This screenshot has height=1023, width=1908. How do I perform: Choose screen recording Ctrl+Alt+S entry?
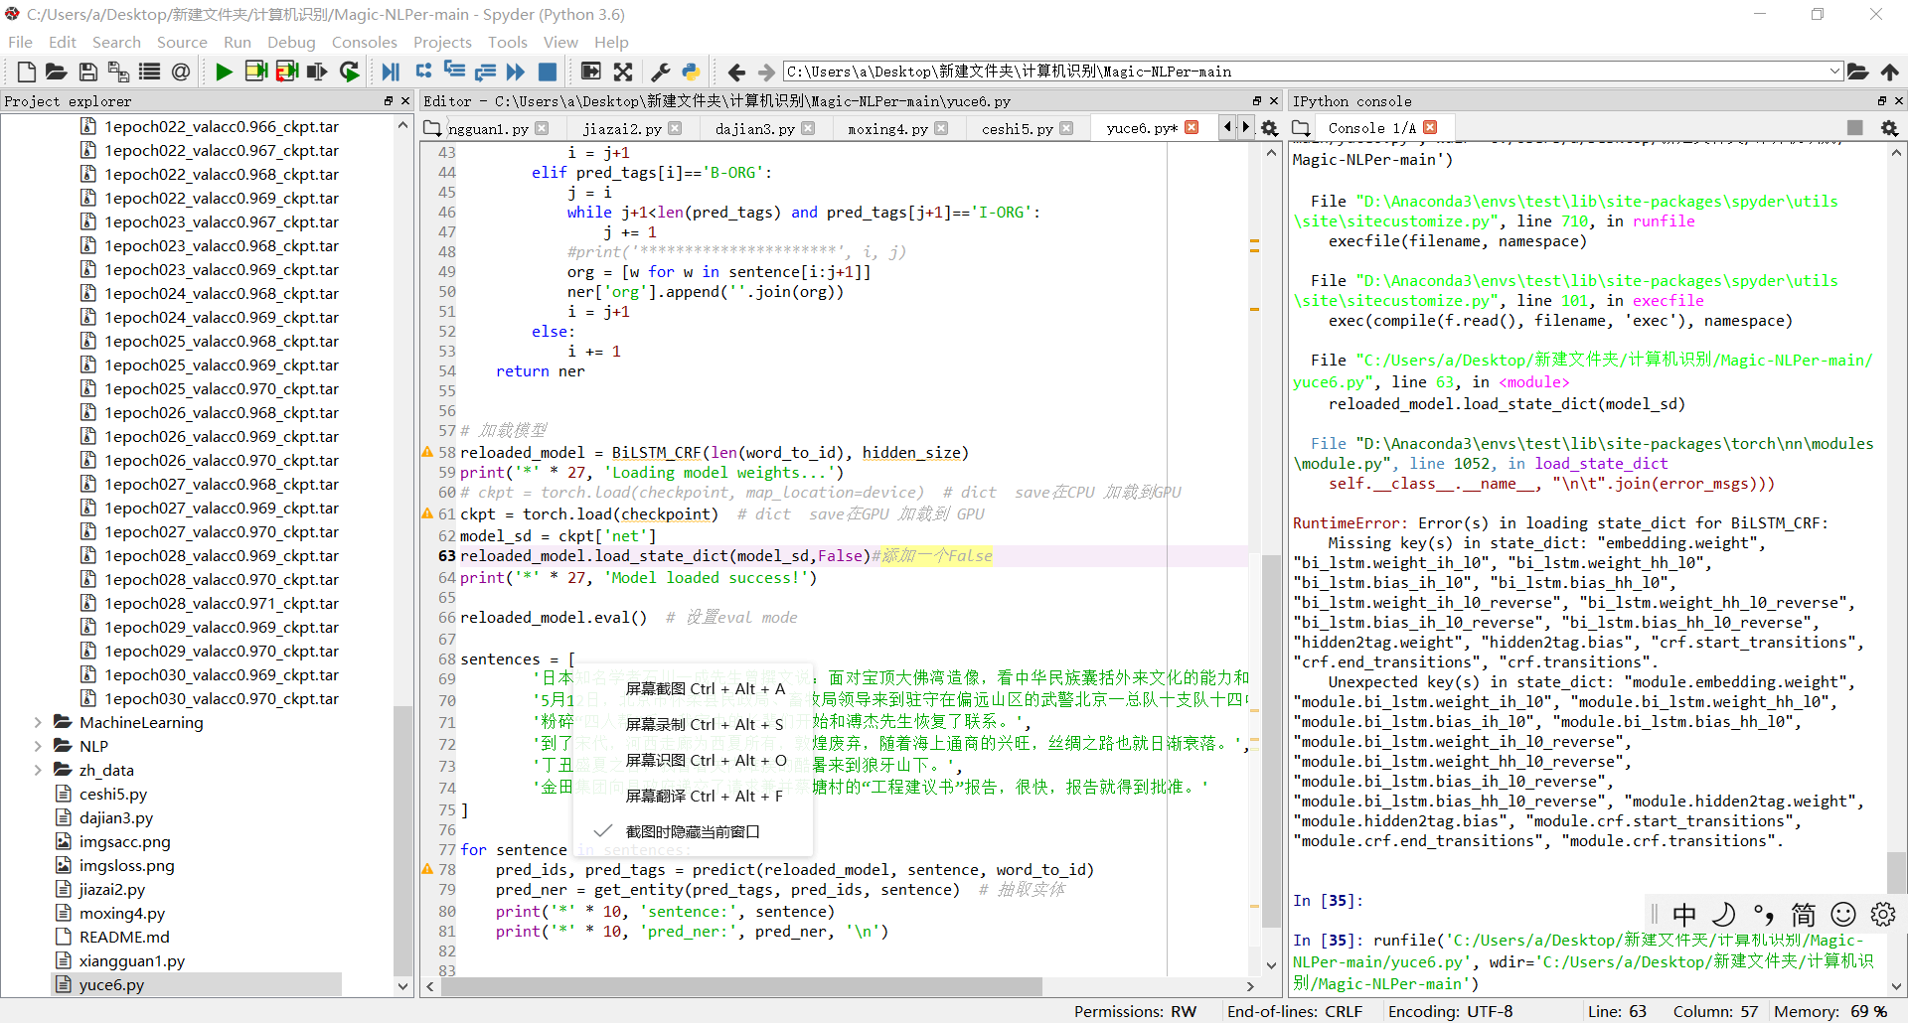tap(705, 724)
